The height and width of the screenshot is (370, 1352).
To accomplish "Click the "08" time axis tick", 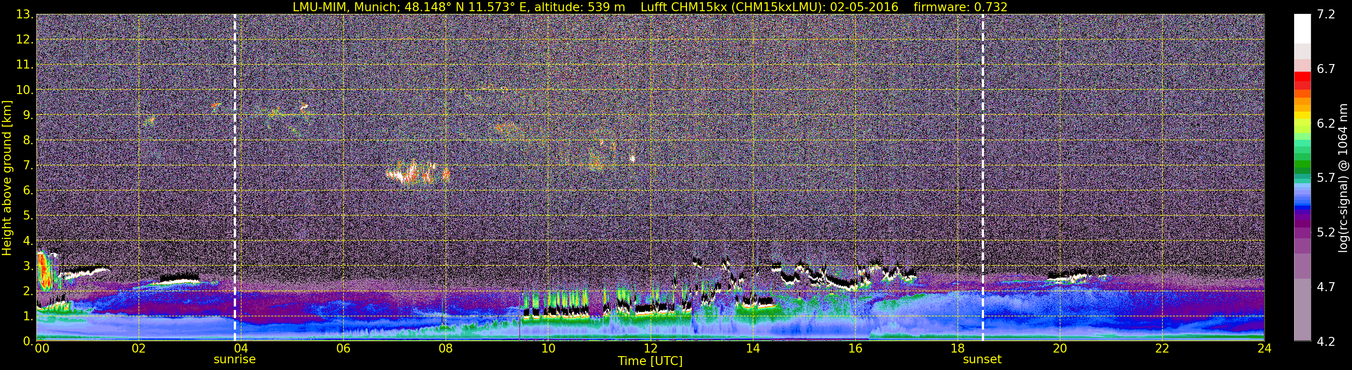I will tap(446, 348).
